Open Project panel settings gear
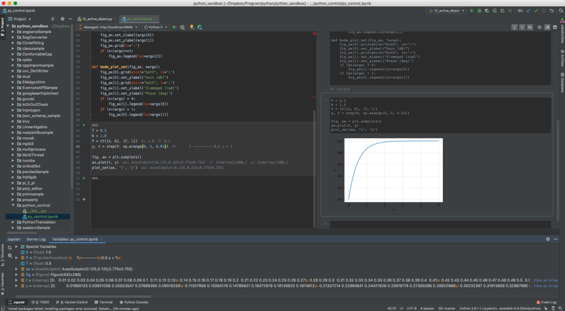Image resolution: width=565 pixels, height=311 pixels. (x=62, y=19)
